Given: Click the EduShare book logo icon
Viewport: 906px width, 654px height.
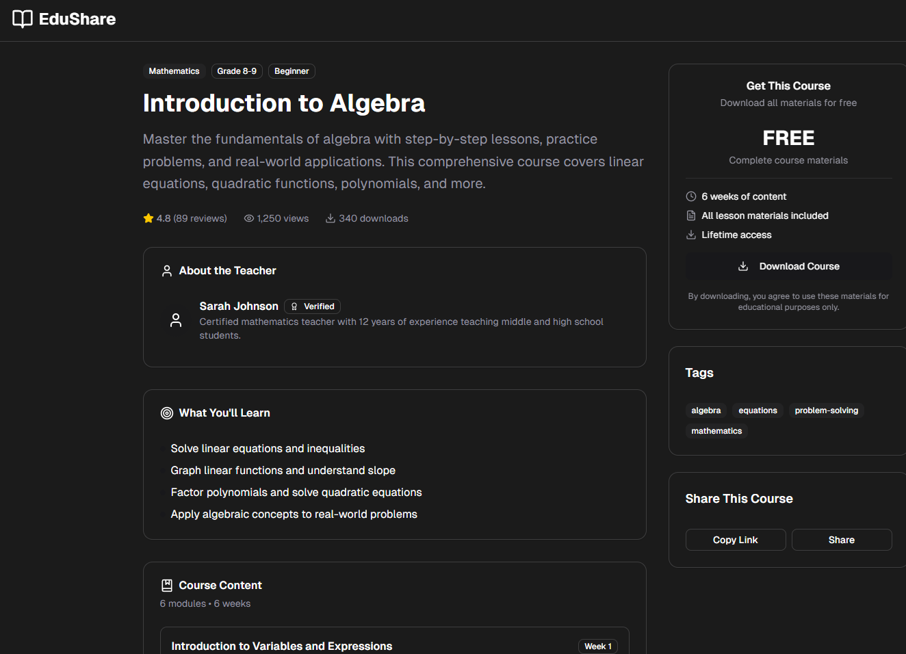Looking at the screenshot, I should tap(23, 19).
